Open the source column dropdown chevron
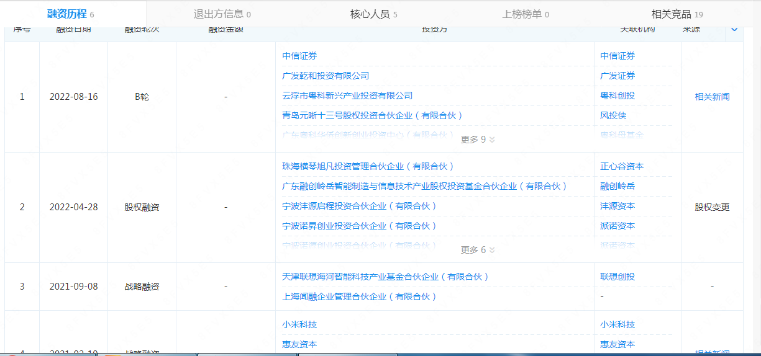 (734, 29)
